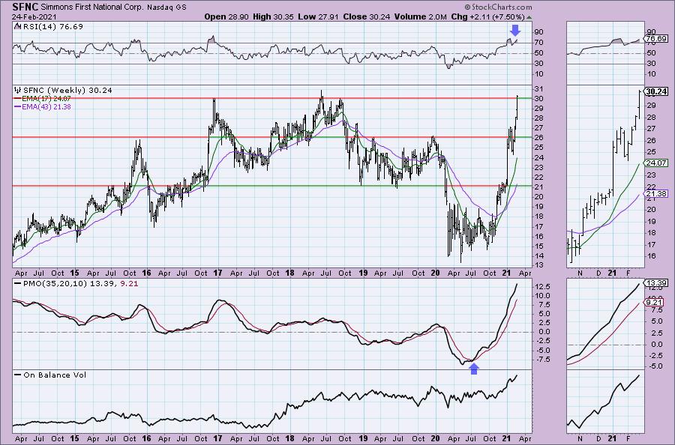Click the purple line swatch before EMA(43)
Viewport: 675px width, 445px height.
(x=18, y=106)
